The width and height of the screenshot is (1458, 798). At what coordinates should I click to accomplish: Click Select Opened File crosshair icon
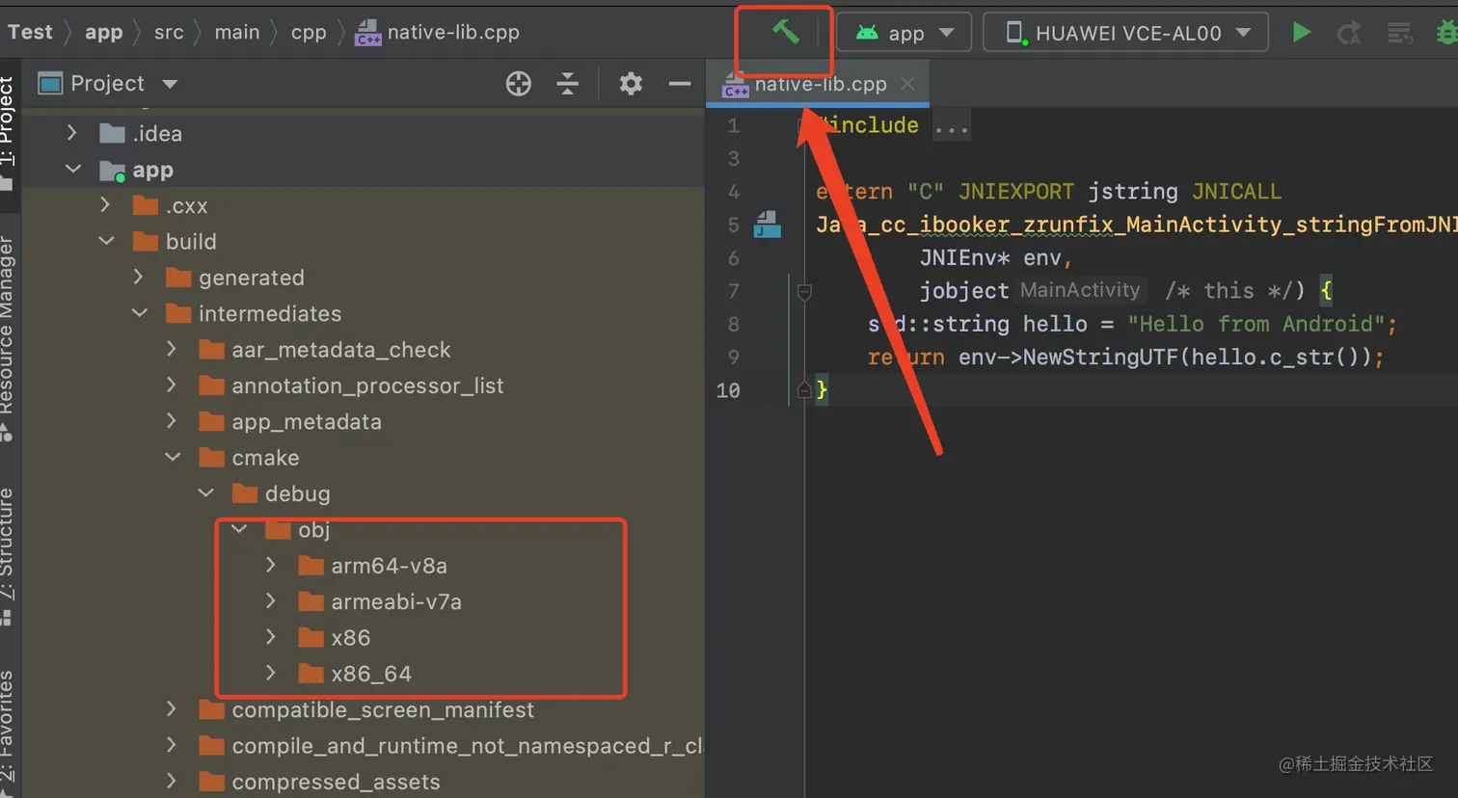pyautogui.click(x=519, y=84)
